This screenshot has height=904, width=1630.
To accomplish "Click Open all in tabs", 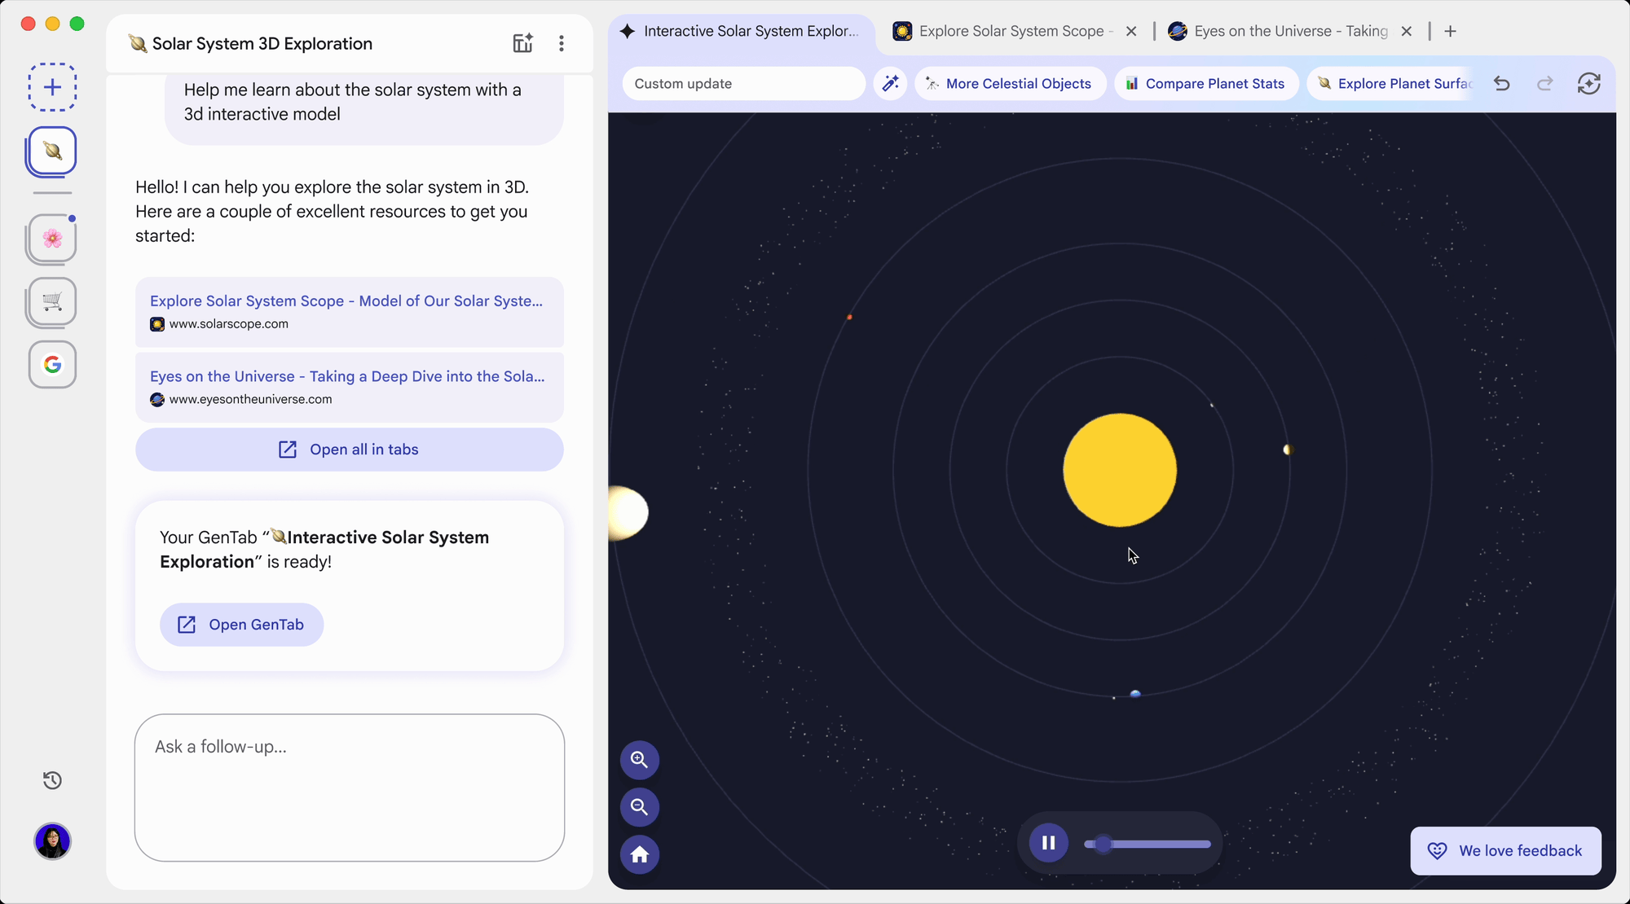I will tap(349, 449).
